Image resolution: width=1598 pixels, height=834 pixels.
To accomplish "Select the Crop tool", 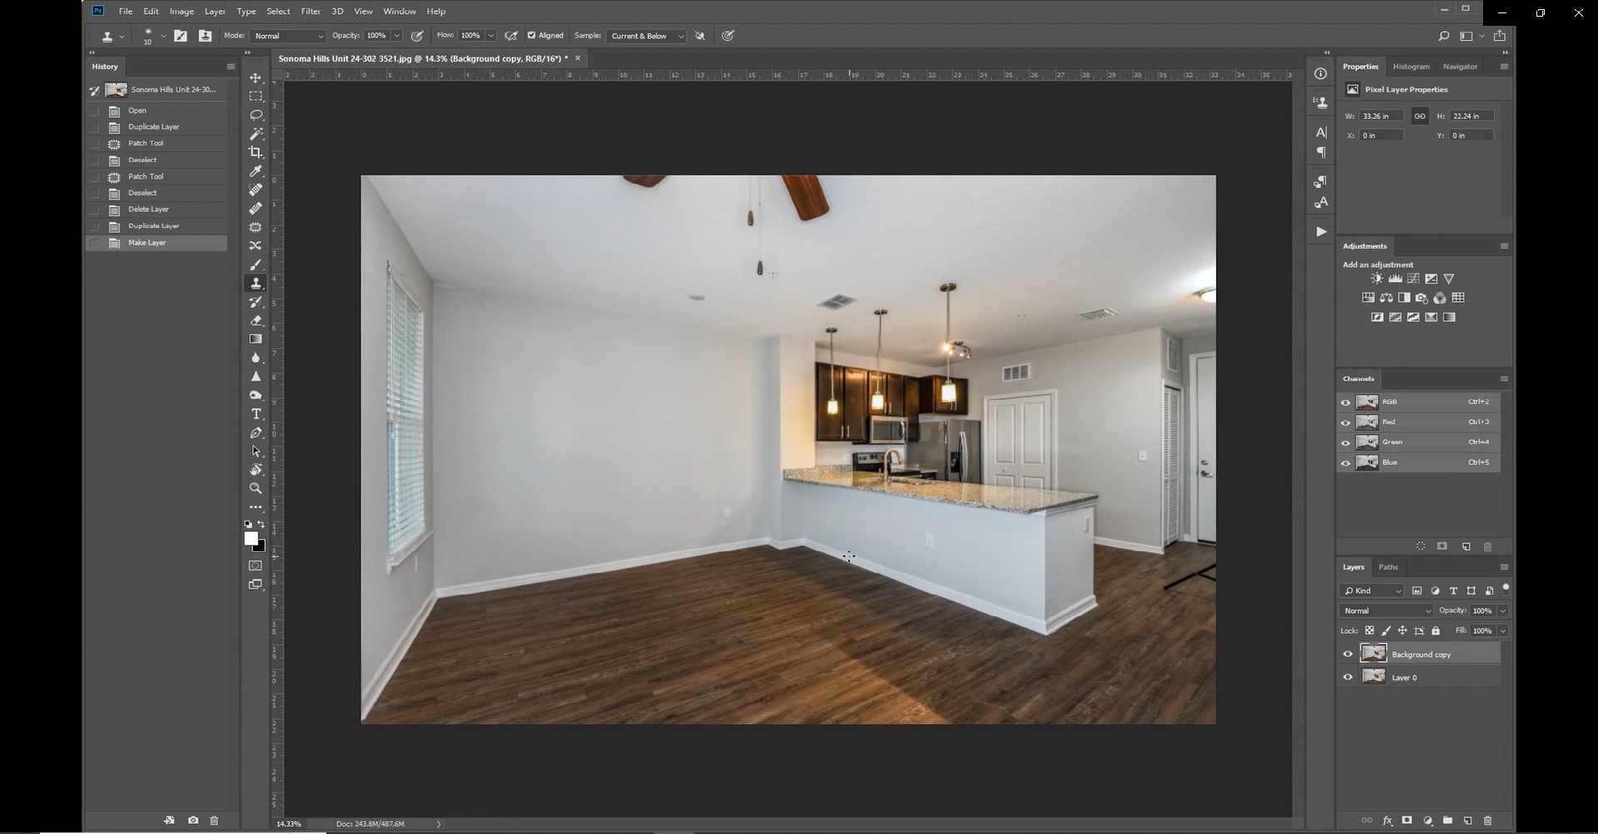I will (x=256, y=152).
